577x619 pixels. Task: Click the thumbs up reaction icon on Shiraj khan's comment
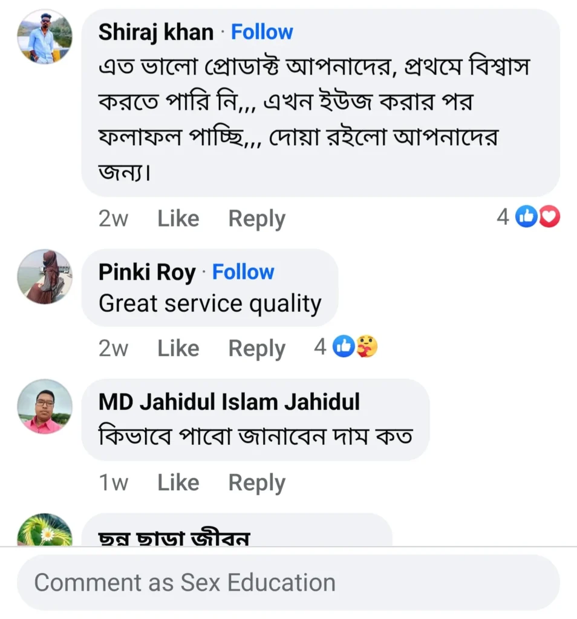click(527, 216)
